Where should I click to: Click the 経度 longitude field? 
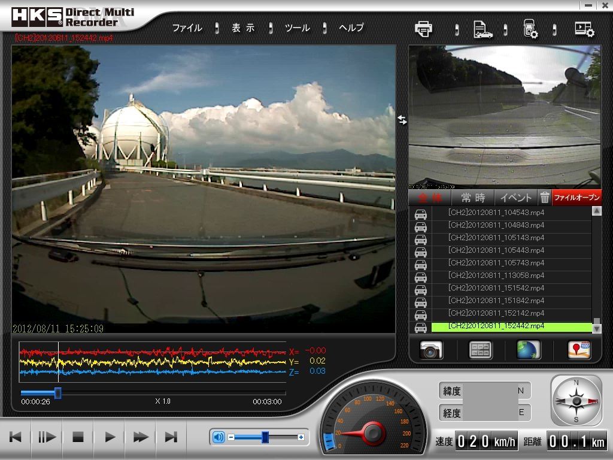pos(485,413)
